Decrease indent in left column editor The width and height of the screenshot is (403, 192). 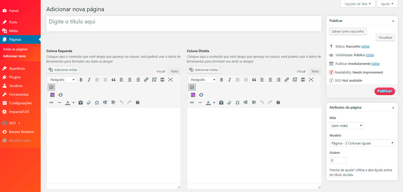pyautogui.click(x=105, y=102)
